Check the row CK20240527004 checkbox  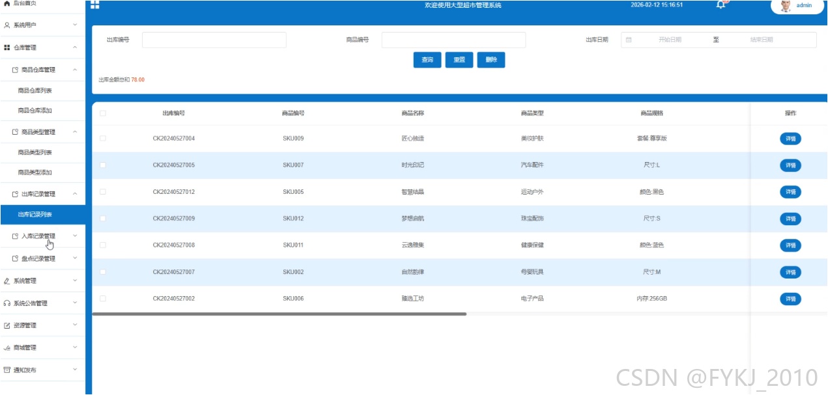click(x=103, y=139)
